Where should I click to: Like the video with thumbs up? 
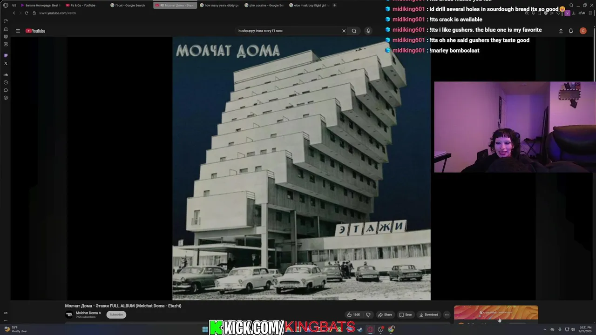[x=353, y=315]
